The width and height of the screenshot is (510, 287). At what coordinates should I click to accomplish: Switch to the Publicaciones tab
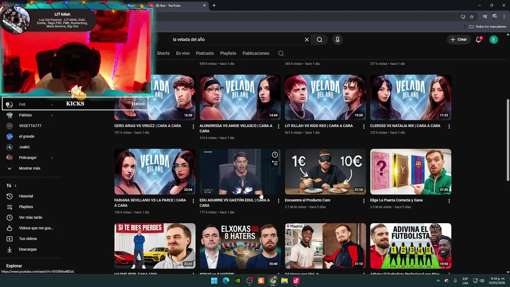(x=256, y=53)
